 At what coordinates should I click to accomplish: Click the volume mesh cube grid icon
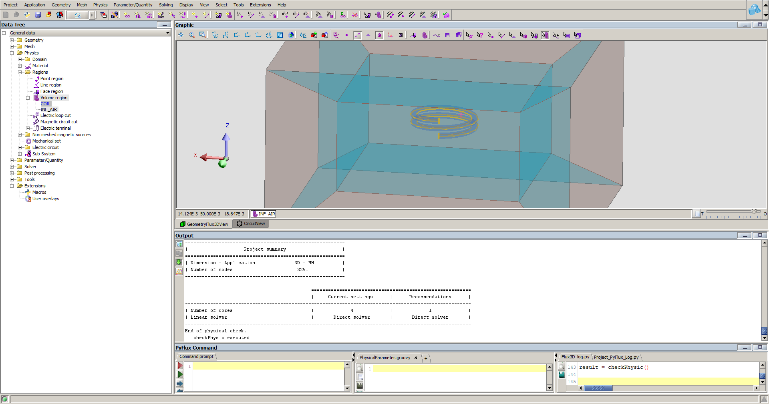point(459,35)
